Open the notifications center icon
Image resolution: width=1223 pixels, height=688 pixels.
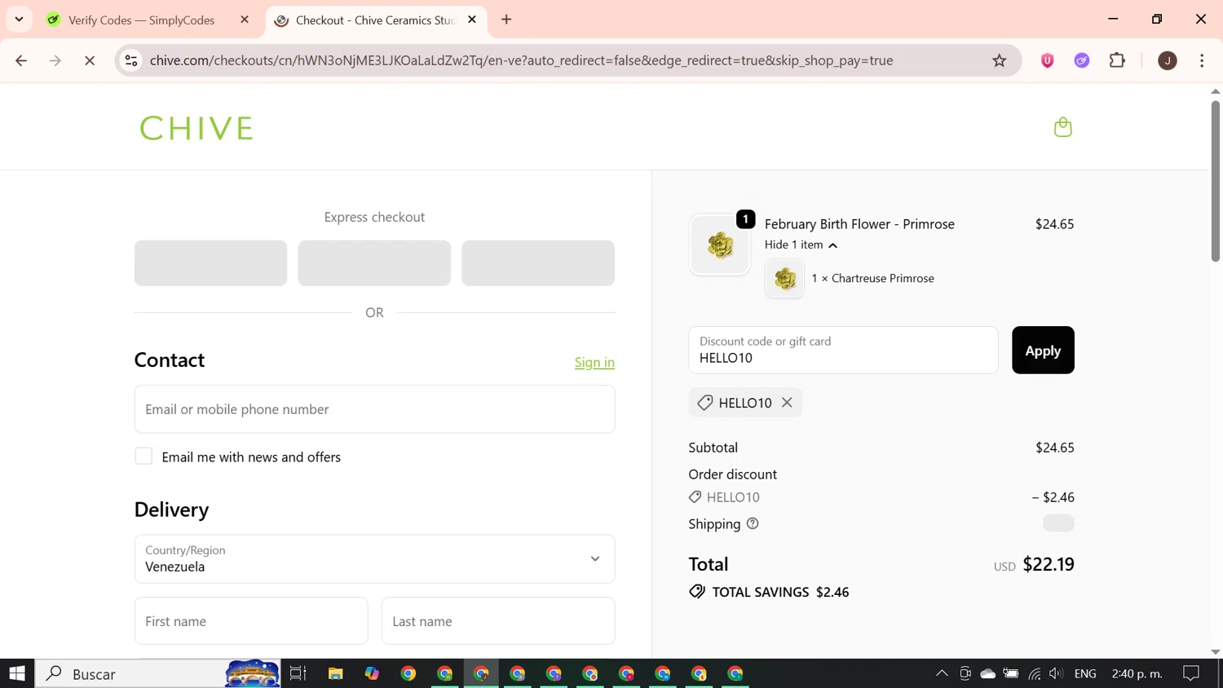coord(1191,673)
